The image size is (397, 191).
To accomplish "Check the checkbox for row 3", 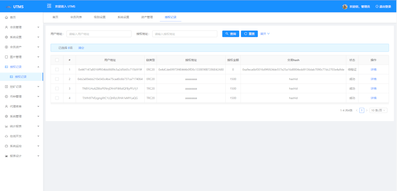I will click(57, 89).
